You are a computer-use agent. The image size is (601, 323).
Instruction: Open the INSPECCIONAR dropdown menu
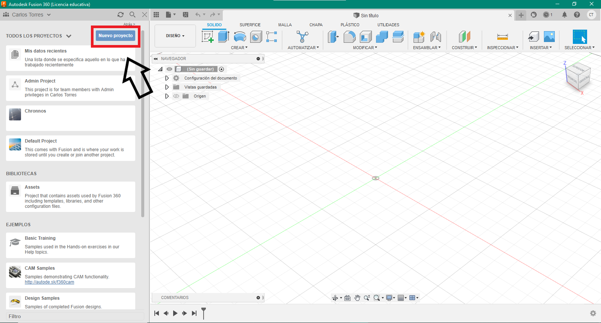(x=503, y=48)
